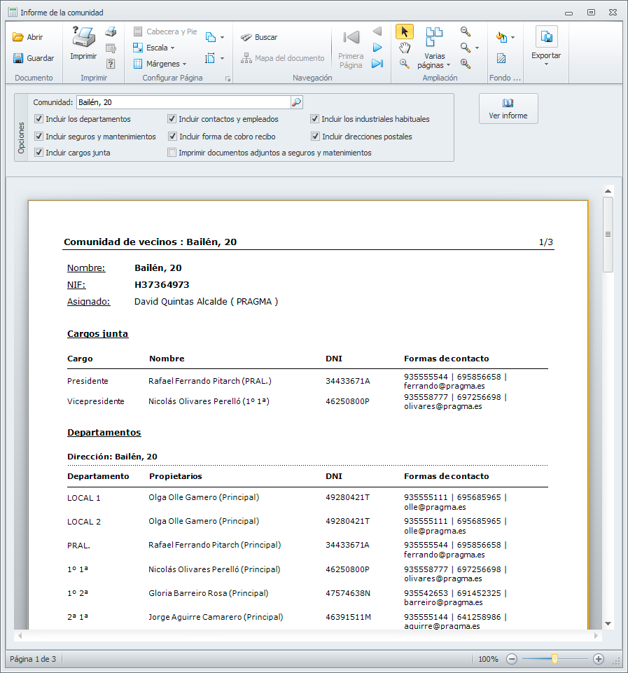Click the zoom plus button in status bar
The image size is (628, 673).
599,659
